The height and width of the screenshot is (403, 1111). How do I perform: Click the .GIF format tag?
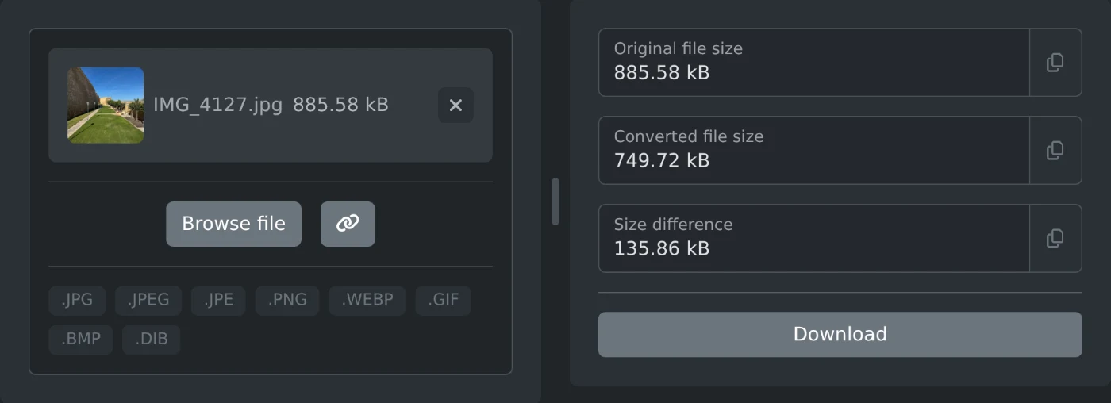(x=443, y=301)
